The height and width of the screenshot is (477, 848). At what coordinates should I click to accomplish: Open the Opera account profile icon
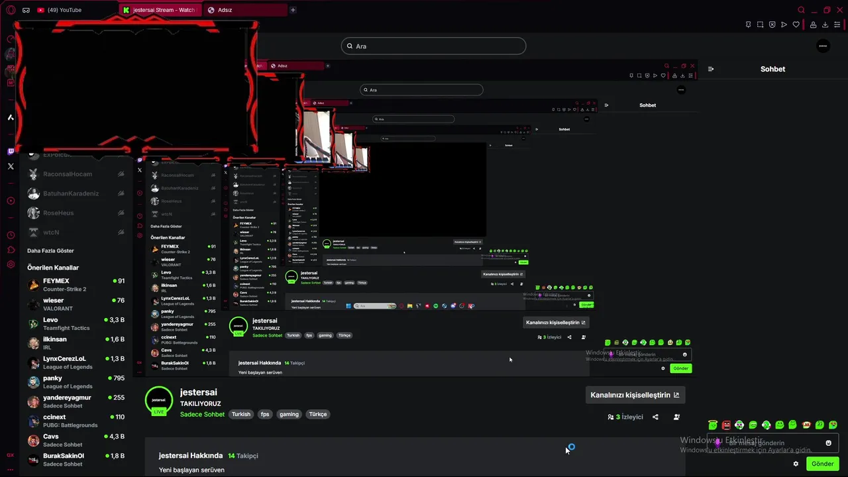(813, 25)
